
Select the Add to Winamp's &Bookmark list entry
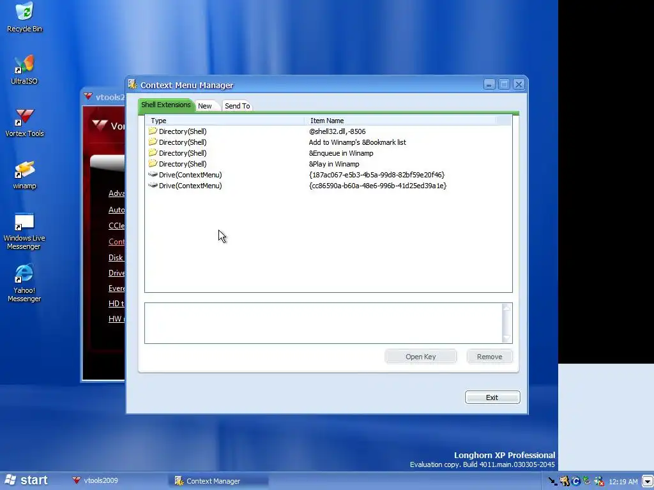328,142
